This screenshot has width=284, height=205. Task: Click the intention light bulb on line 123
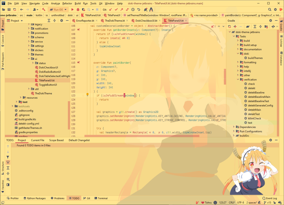pos(87,94)
